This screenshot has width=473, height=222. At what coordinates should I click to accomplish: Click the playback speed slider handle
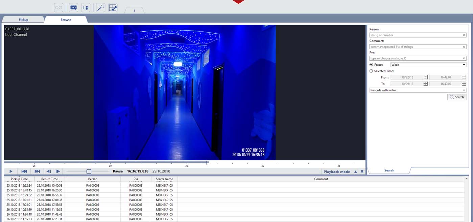(89, 171)
